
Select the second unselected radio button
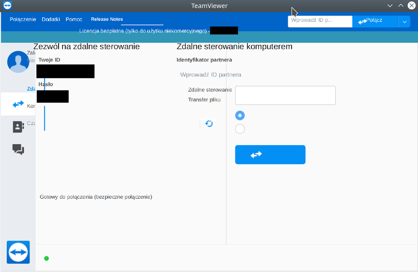pos(240,129)
